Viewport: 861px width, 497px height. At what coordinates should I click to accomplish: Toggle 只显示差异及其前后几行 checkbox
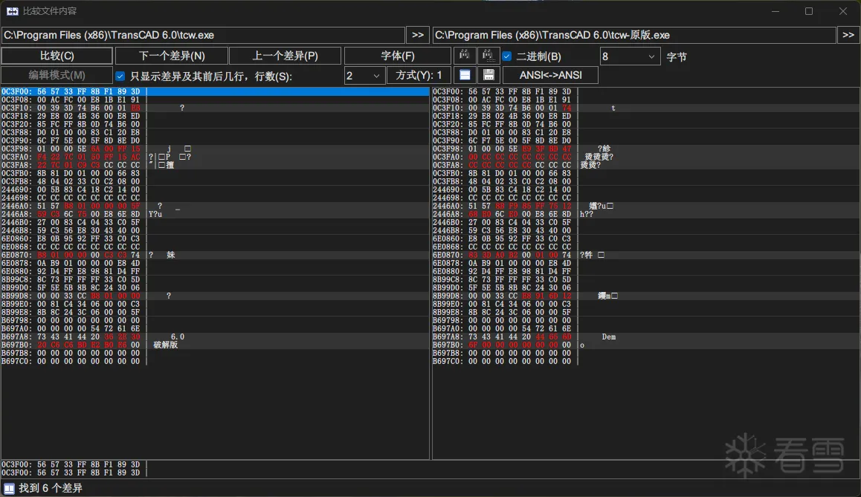coord(120,76)
